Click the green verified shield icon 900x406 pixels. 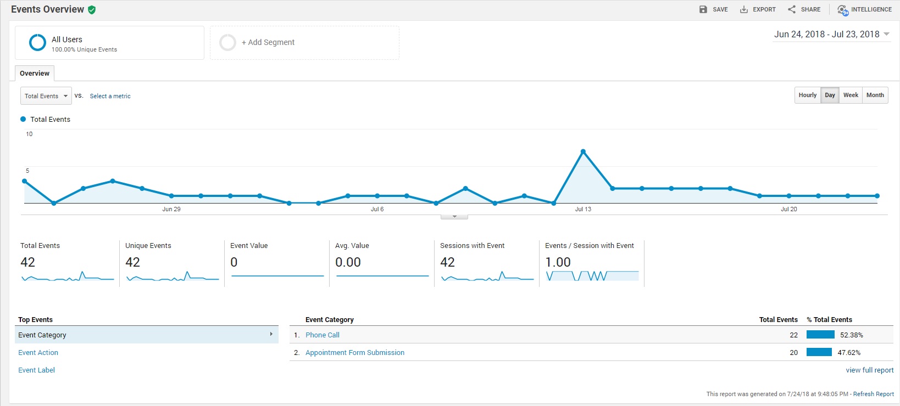(x=92, y=10)
